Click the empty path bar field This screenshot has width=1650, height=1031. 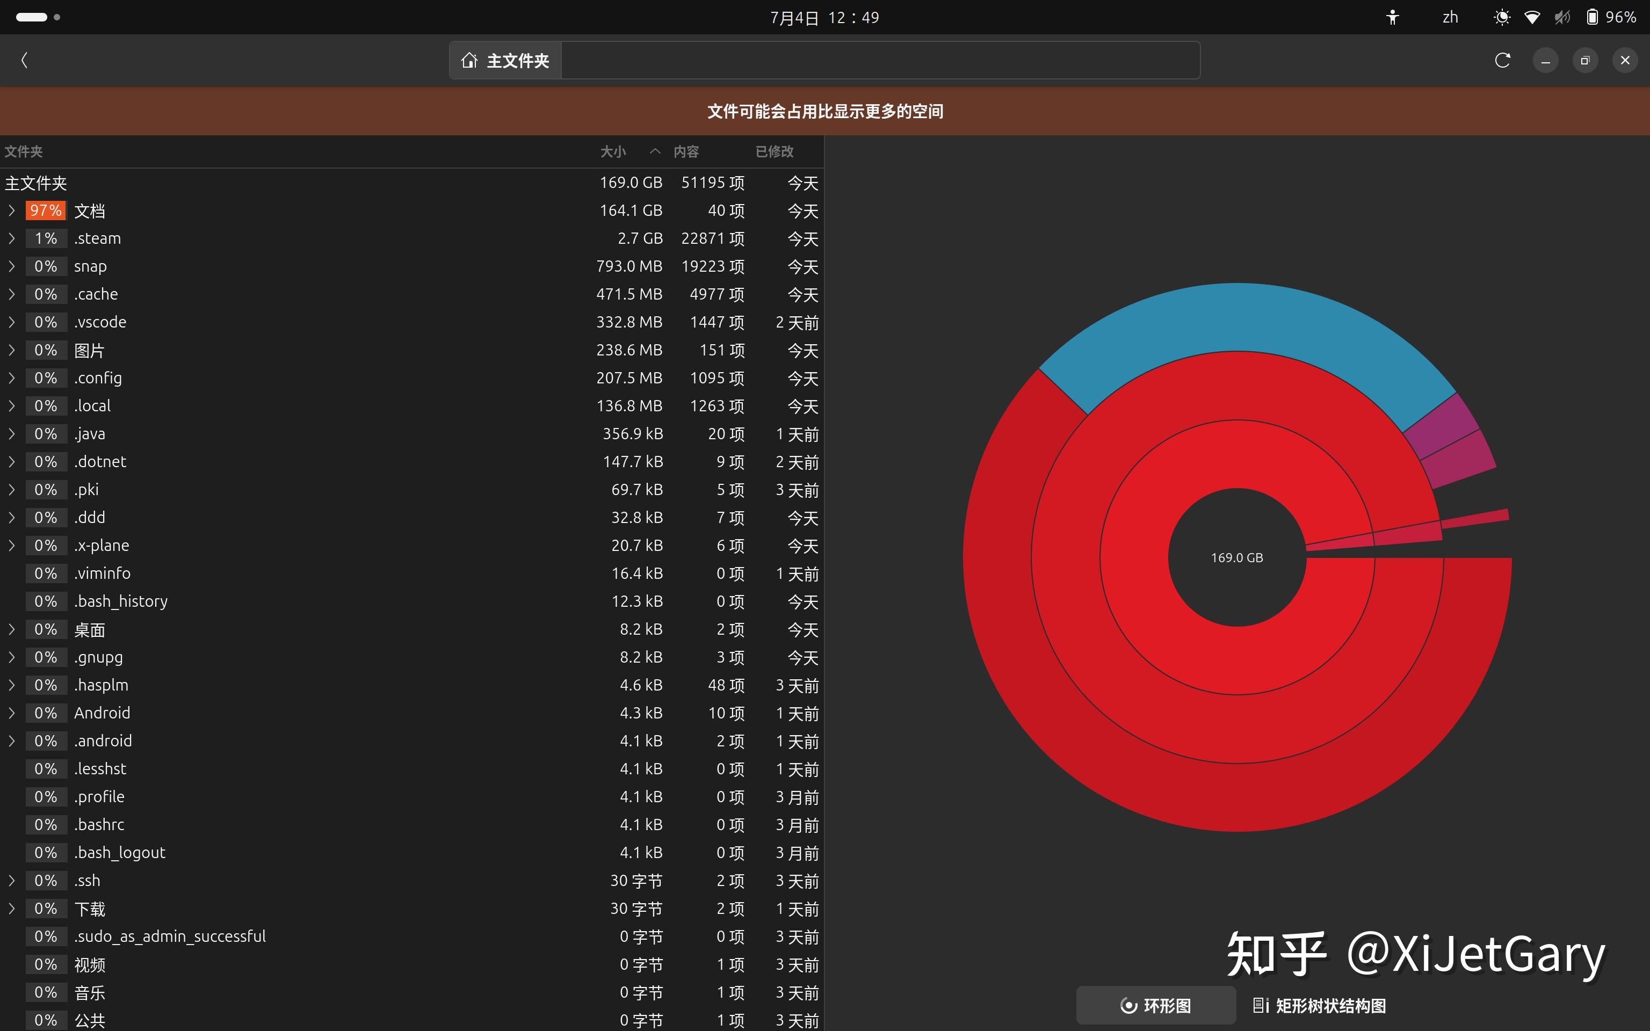(880, 60)
